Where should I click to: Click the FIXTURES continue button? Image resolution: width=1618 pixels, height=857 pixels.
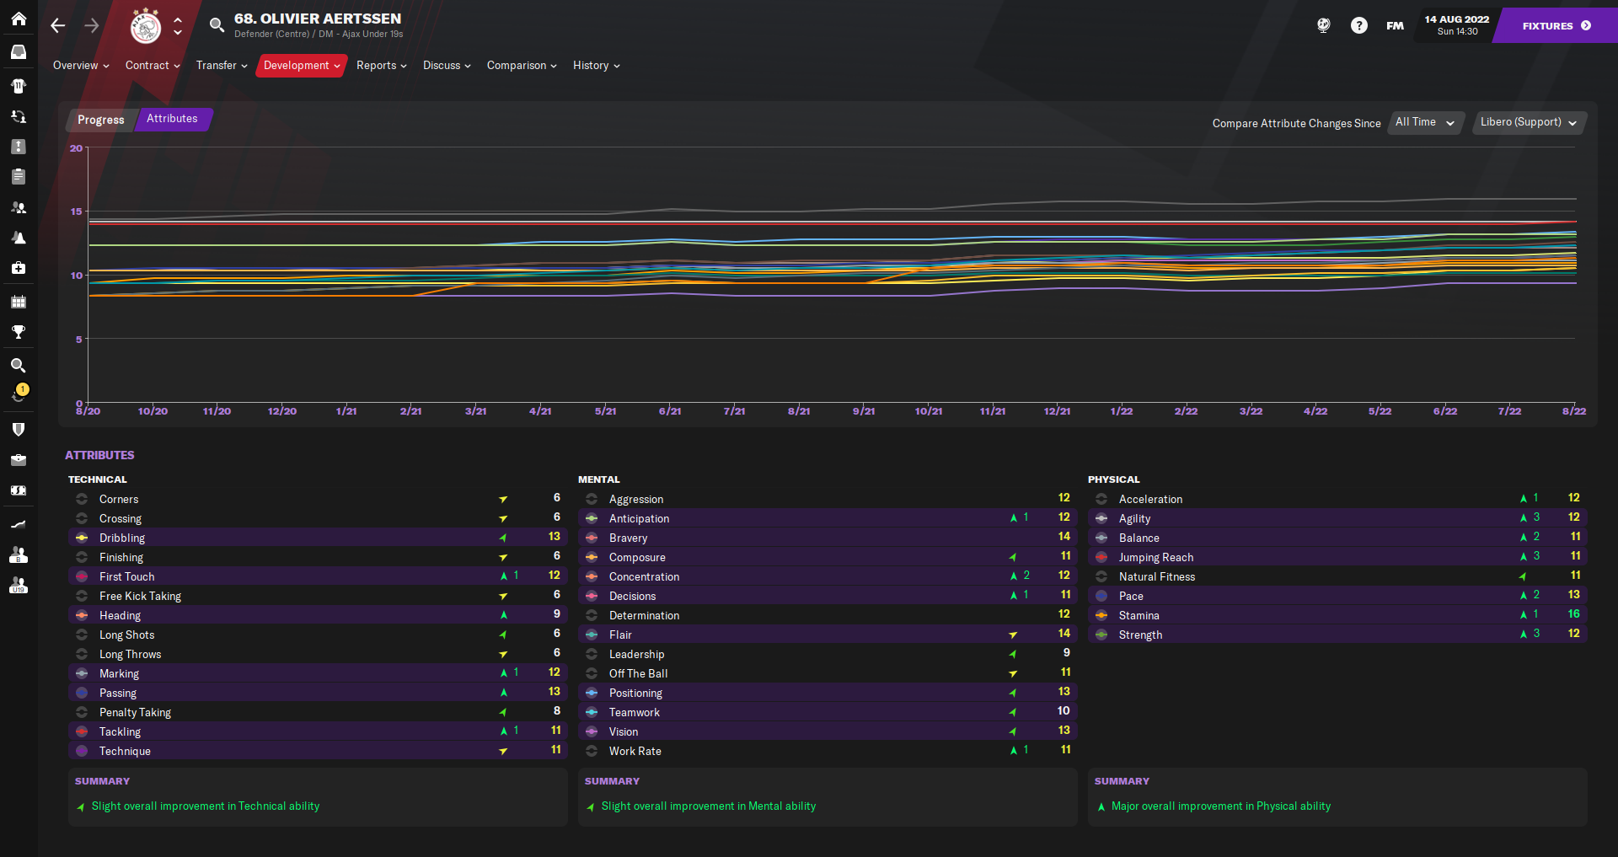click(x=1556, y=25)
